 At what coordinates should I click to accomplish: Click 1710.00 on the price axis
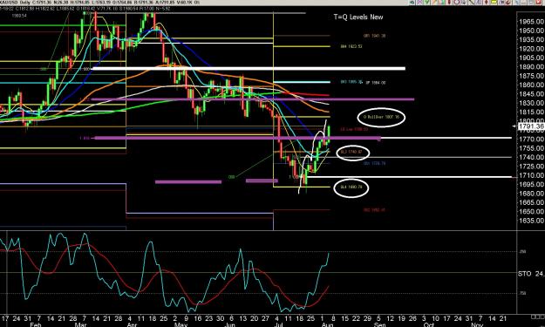tap(531, 175)
